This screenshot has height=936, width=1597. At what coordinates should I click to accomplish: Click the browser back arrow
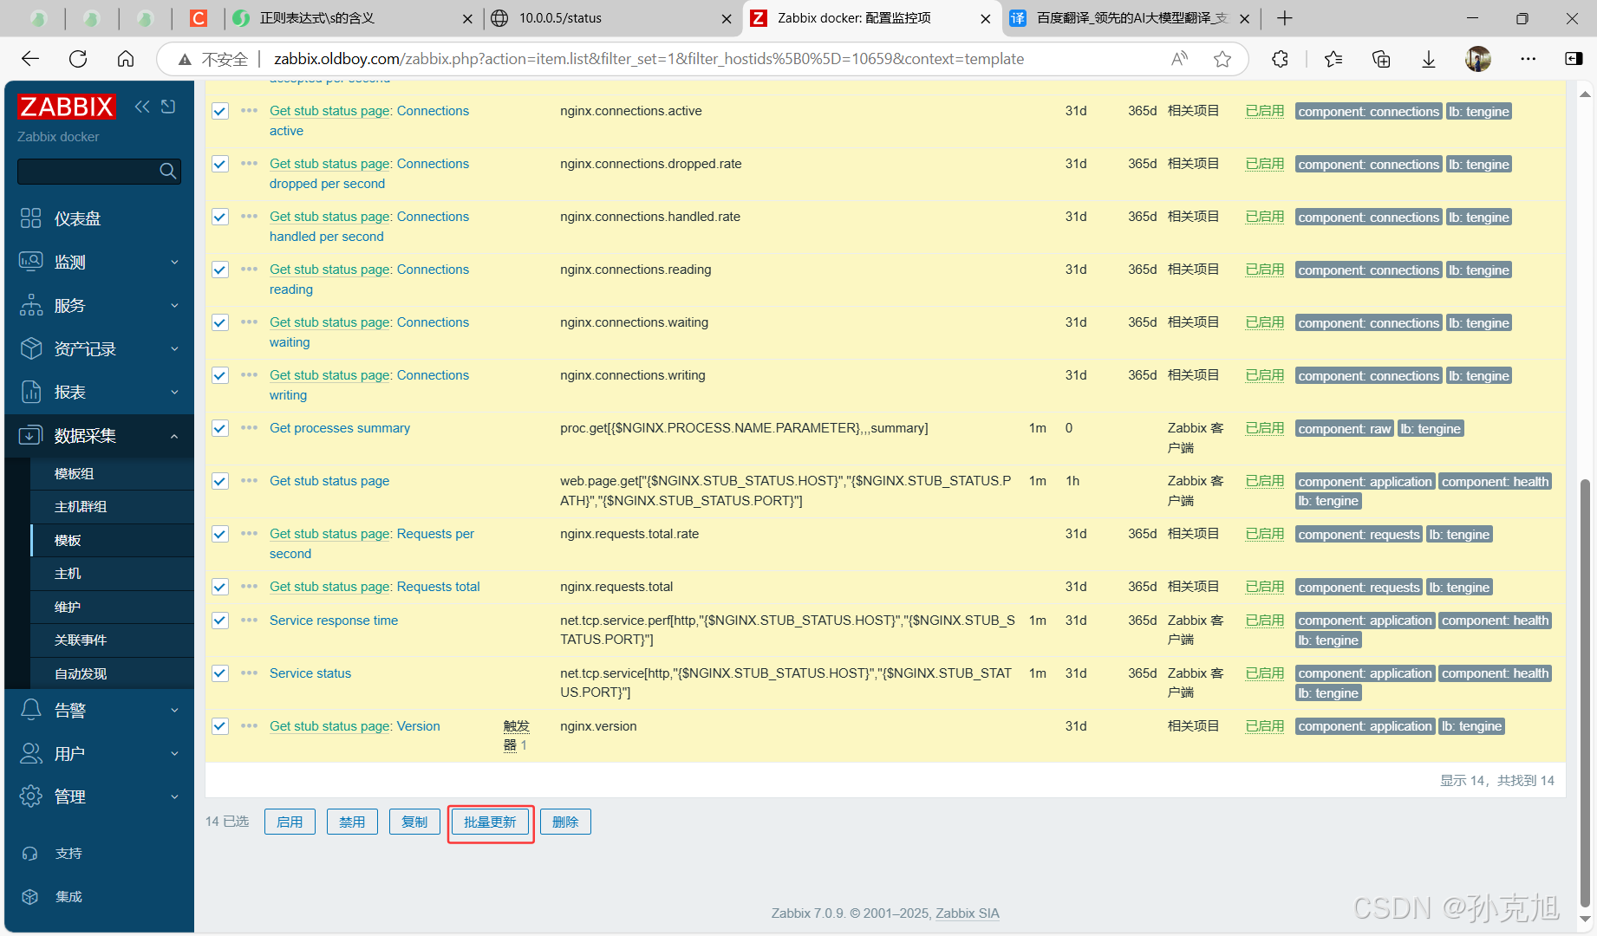[30, 59]
